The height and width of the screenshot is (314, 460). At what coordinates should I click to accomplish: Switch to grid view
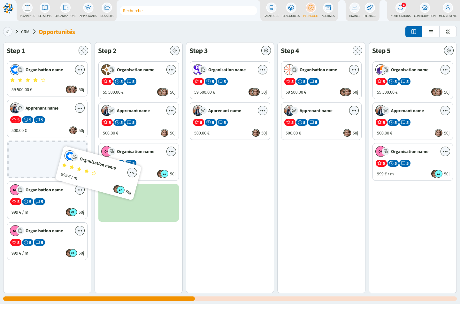pos(448,31)
